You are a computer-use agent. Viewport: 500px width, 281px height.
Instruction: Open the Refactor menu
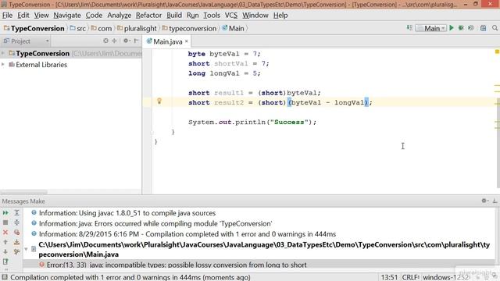pyautogui.click(x=148, y=16)
